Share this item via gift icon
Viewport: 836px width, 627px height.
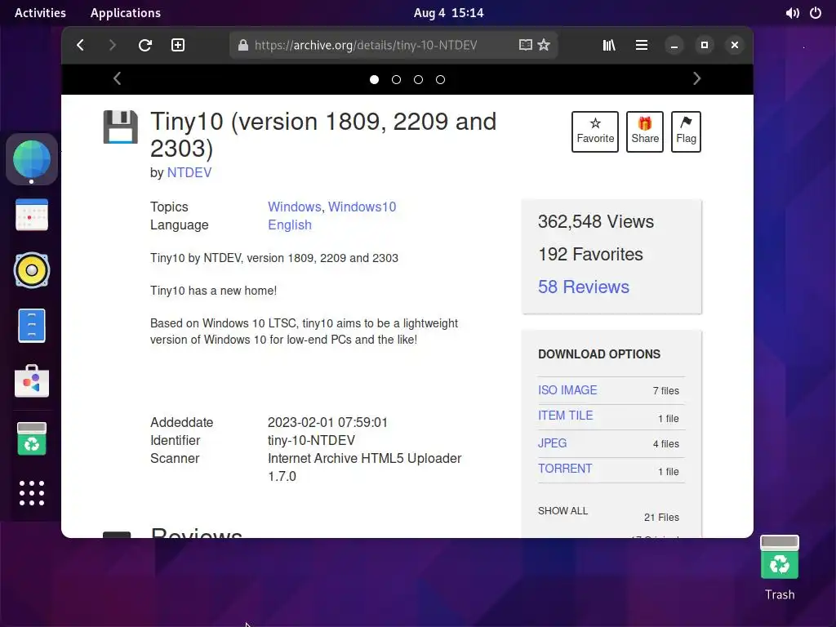tap(645, 131)
